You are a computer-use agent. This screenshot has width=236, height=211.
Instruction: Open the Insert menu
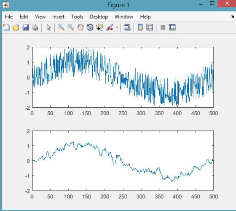click(58, 16)
